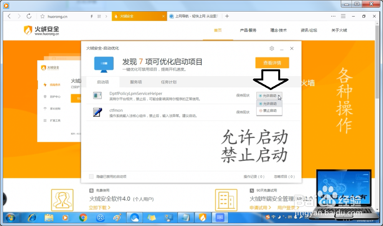Click the huorong.cn address bar field
Image resolution: width=383 pixels, height=226 pixels.
pyautogui.click(x=67, y=16)
